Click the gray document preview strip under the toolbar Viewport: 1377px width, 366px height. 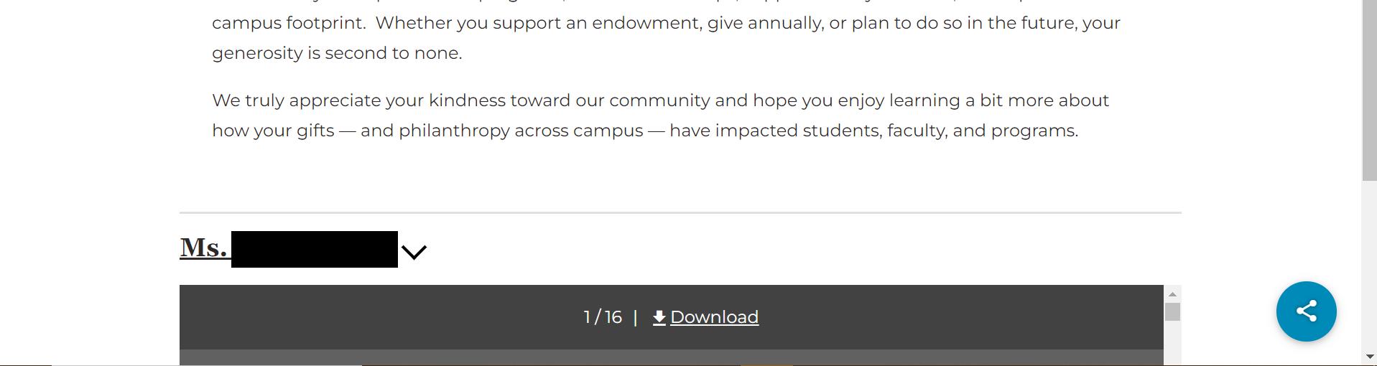click(x=672, y=357)
